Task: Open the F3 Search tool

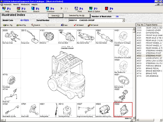Action: tap(36, 9)
